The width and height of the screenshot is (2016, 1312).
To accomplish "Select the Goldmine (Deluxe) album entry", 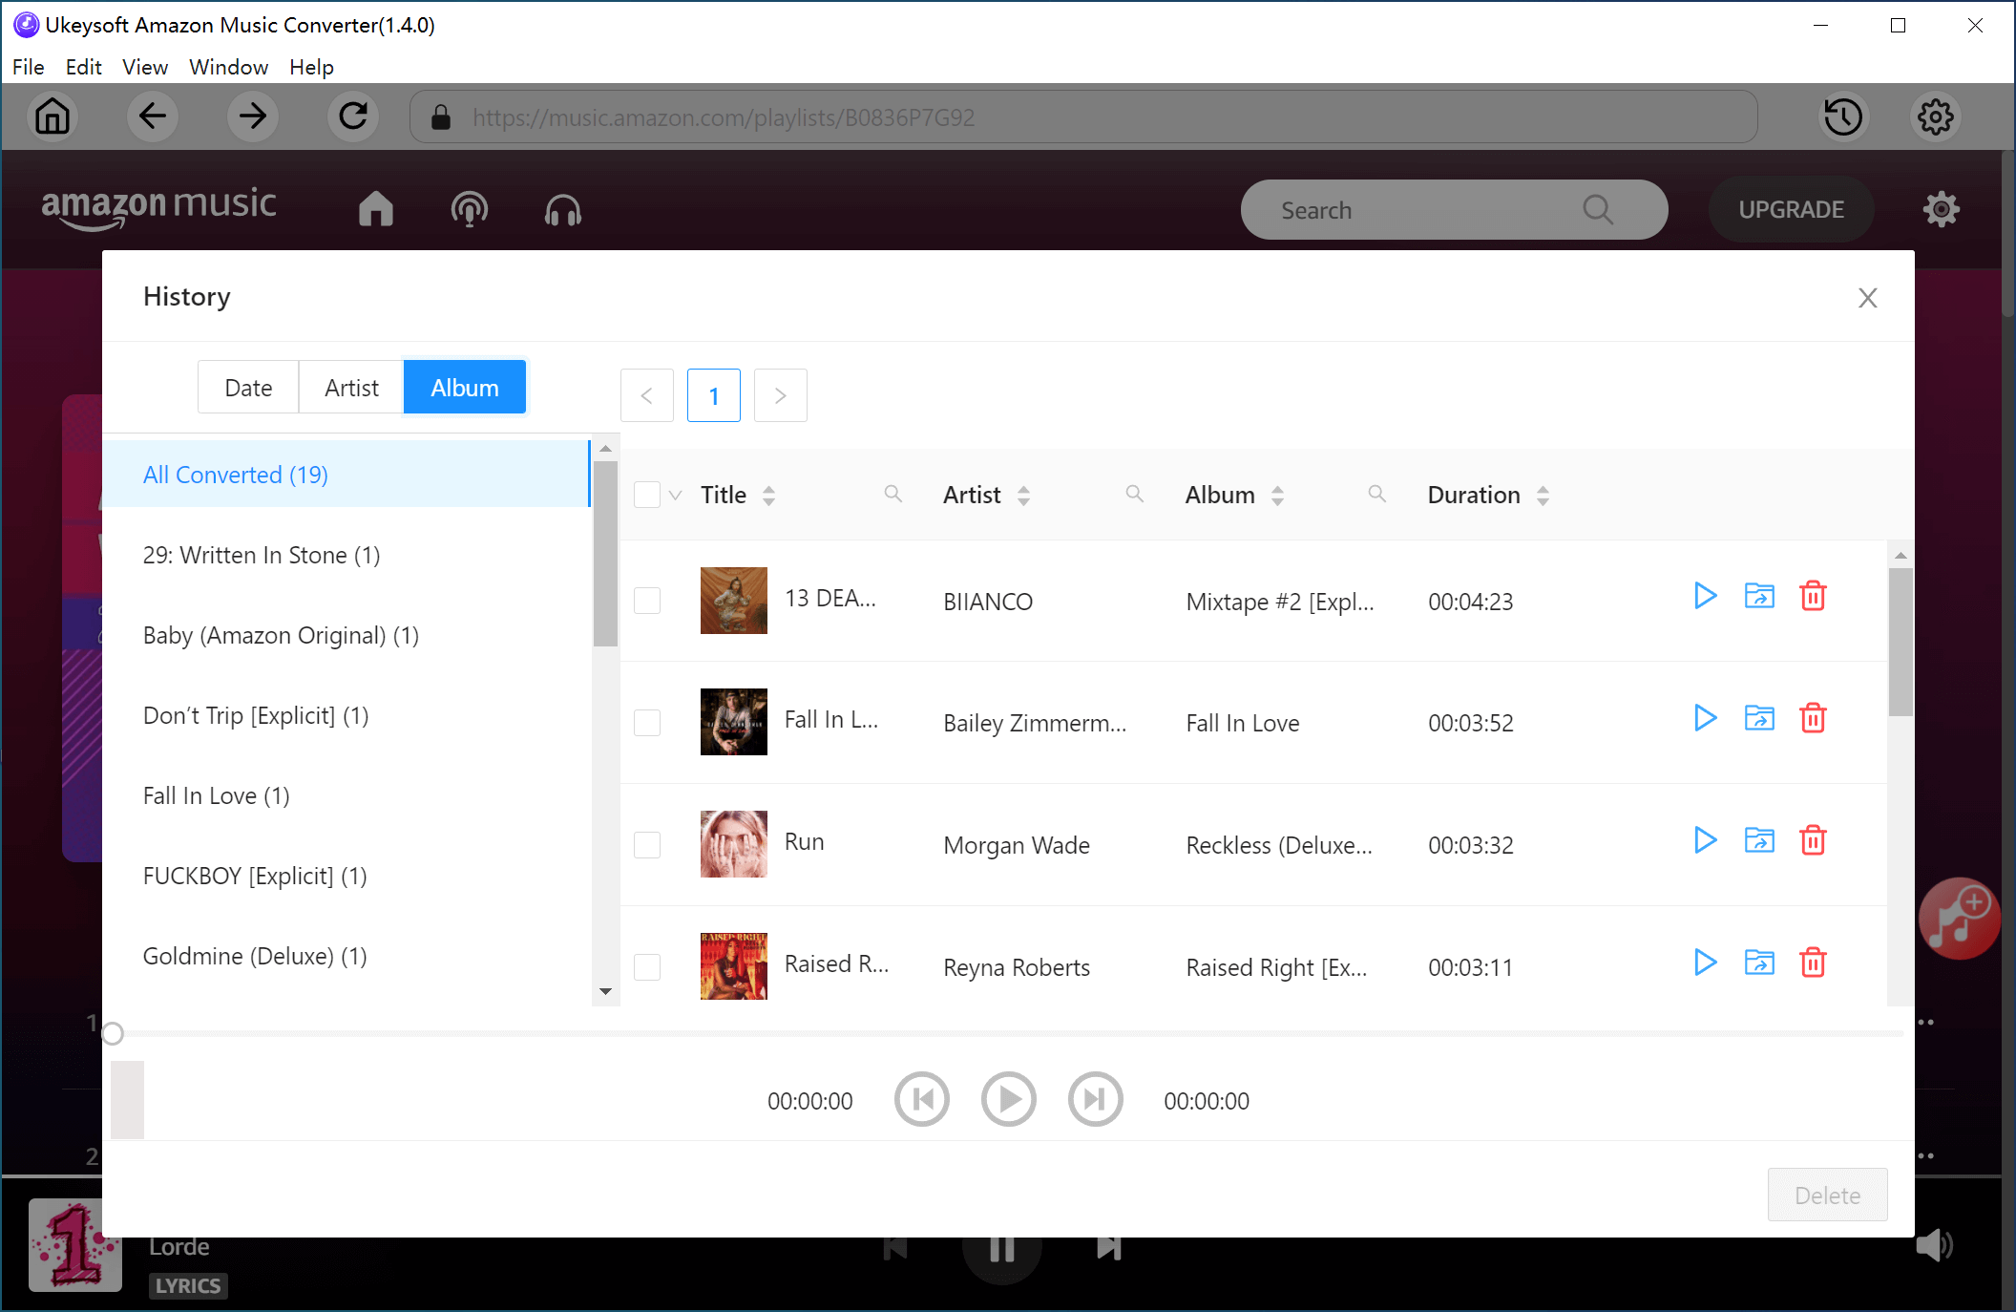I will 255,956.
